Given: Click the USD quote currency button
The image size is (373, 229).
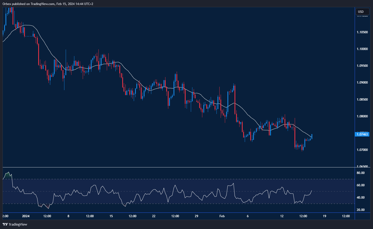Looking at the screenshot, I should [362, 12].
